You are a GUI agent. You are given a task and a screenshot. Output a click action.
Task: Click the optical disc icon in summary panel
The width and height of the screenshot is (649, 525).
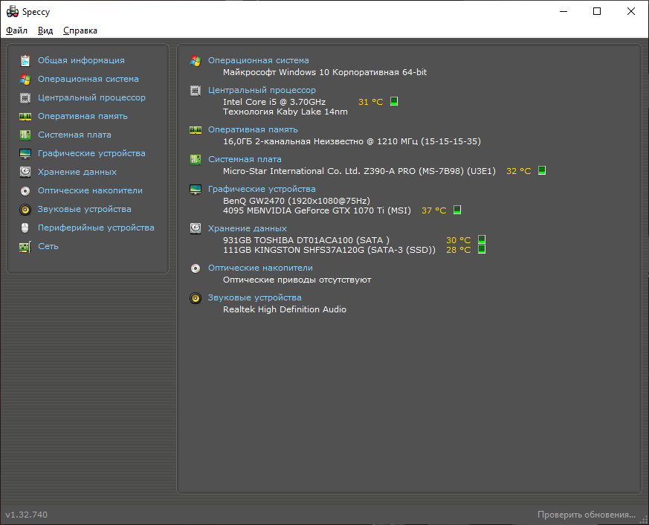pyautogui.click(x=196, y=268)
